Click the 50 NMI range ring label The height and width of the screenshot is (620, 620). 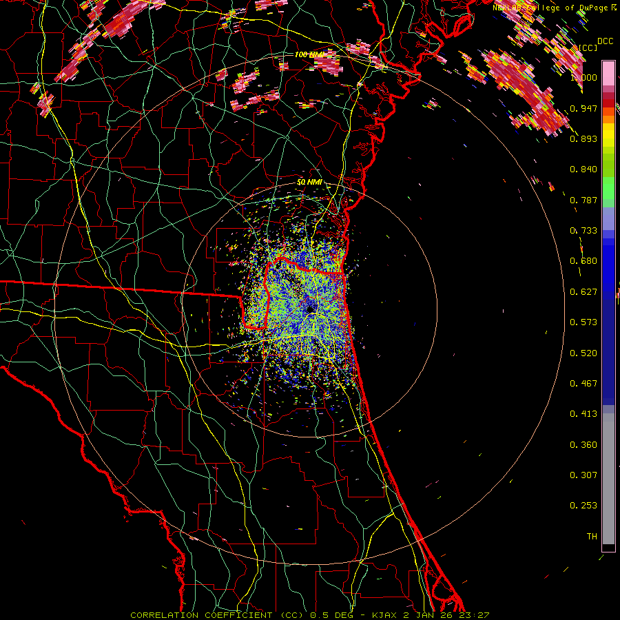(309, 183)
